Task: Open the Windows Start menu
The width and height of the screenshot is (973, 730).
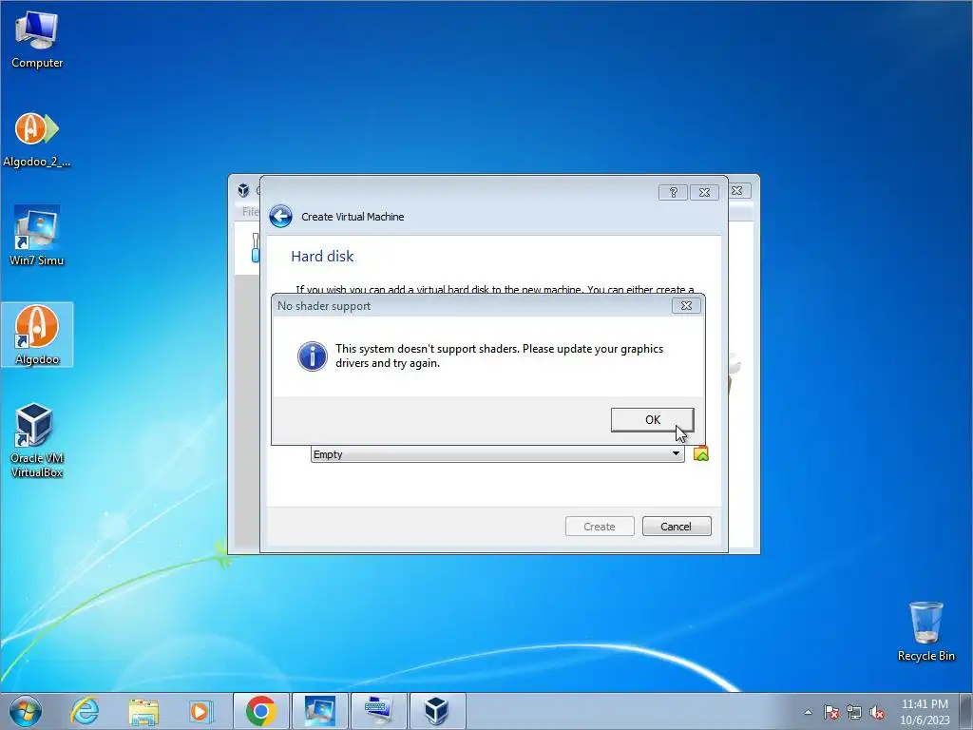Action: tap(26, 711)
